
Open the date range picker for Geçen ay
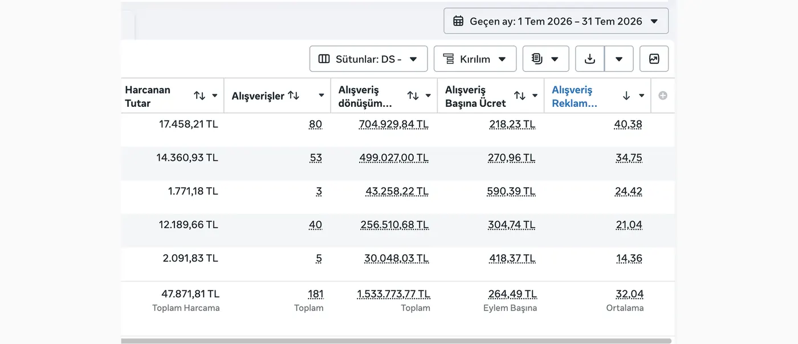pos(556,21)
